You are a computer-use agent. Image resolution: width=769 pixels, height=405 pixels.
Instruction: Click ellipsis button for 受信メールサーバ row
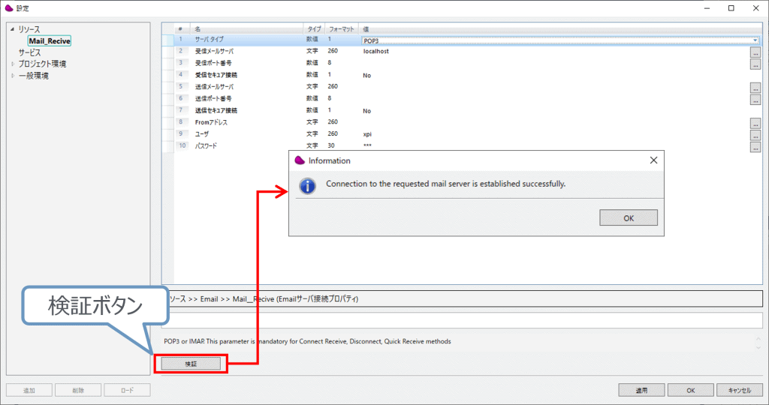755,52
